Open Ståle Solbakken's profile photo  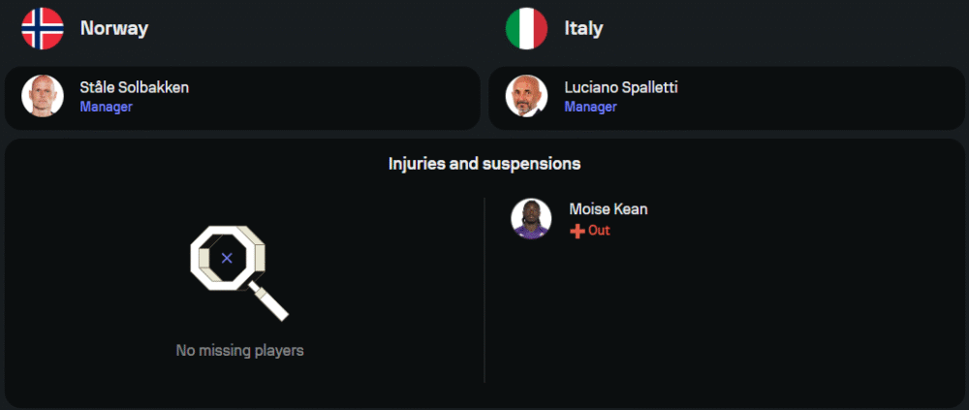click(x=42, y=97)
